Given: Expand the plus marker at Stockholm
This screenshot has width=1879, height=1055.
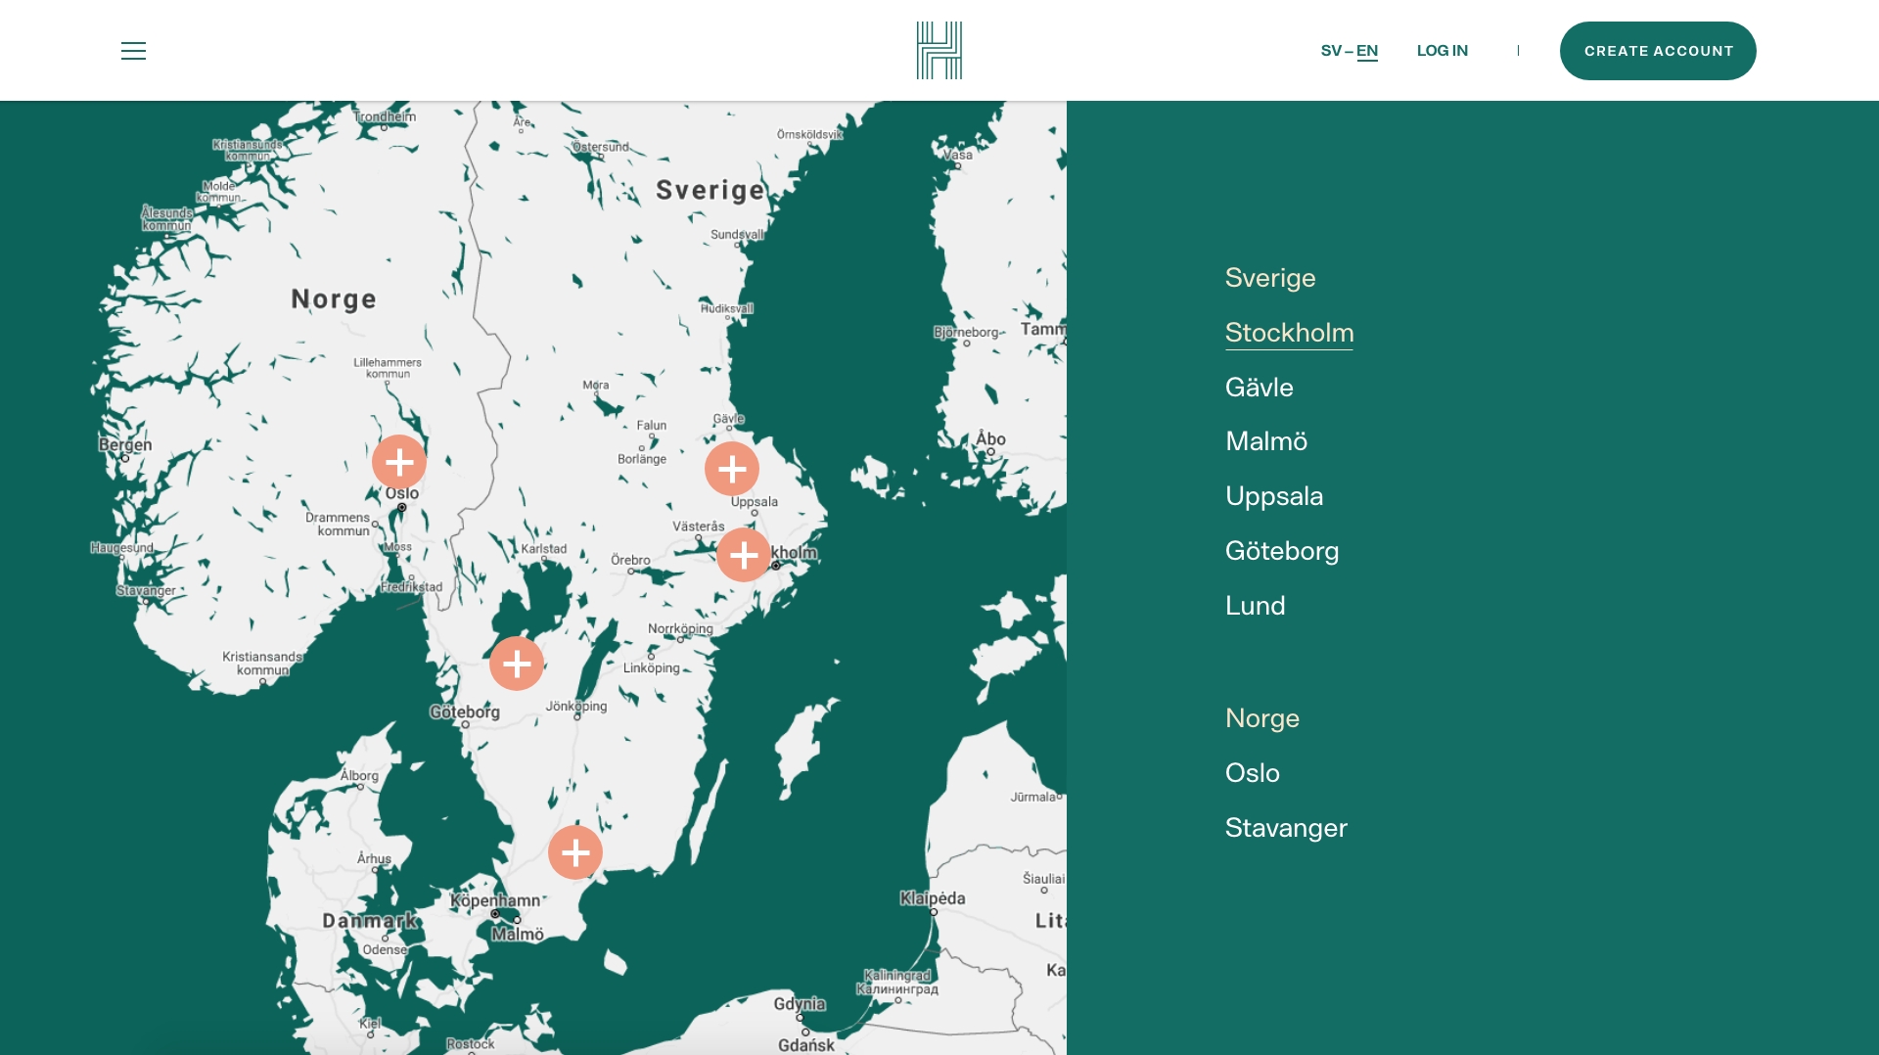Looking at the screenshot, I should [x=744, y=555].
